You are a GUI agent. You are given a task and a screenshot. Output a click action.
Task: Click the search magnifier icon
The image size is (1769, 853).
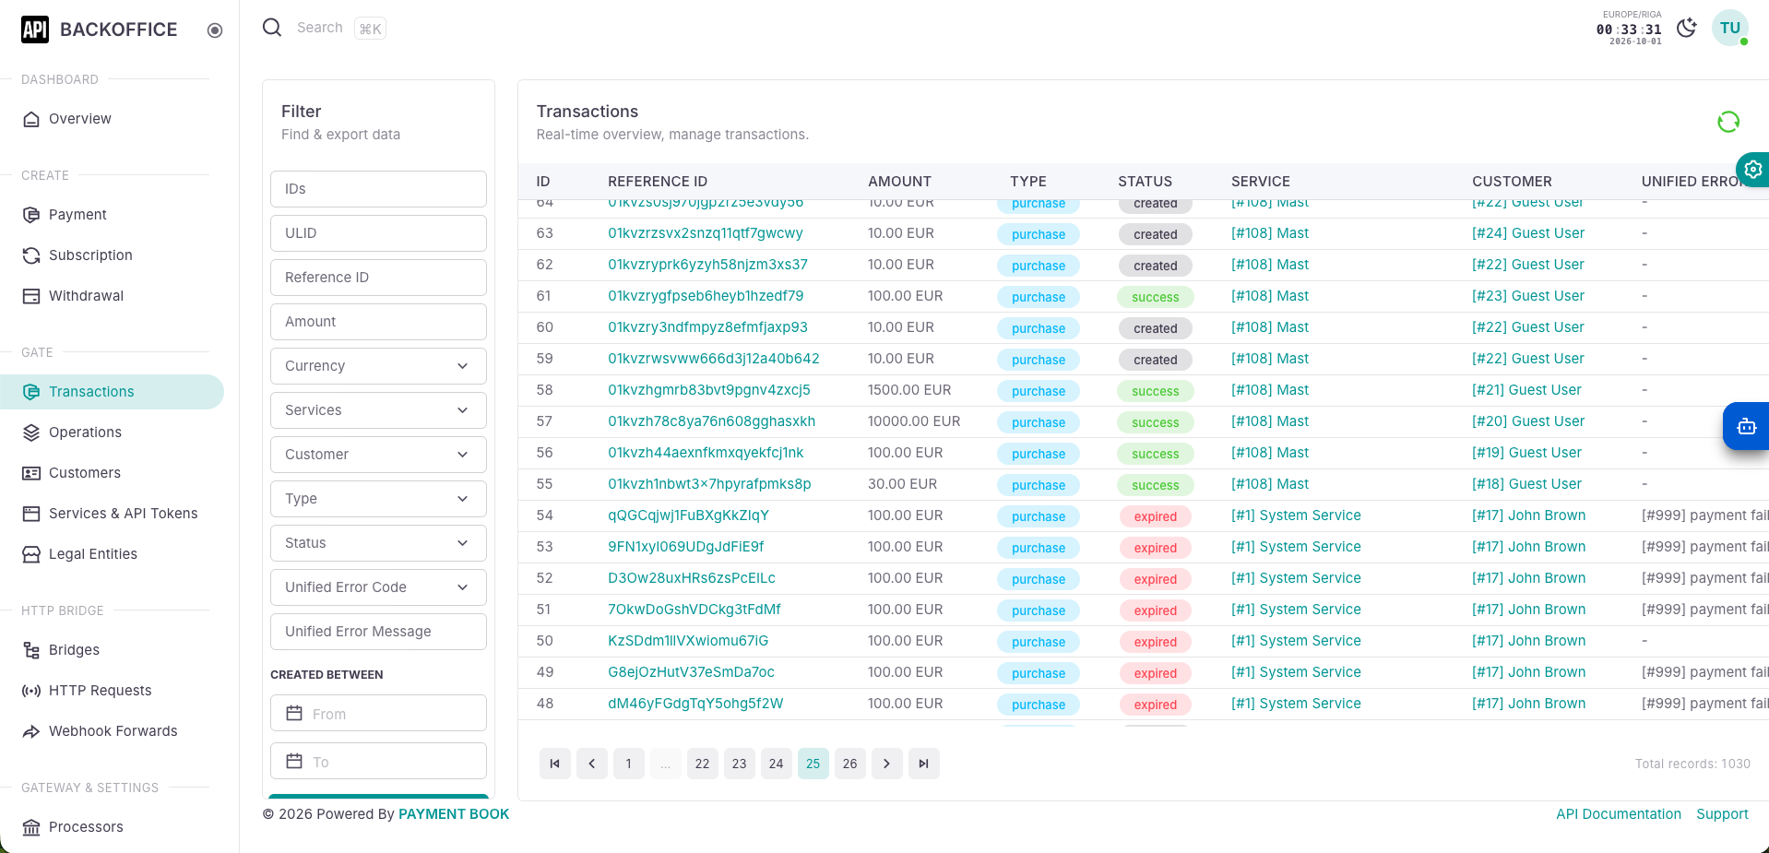[x=272, y=28]
